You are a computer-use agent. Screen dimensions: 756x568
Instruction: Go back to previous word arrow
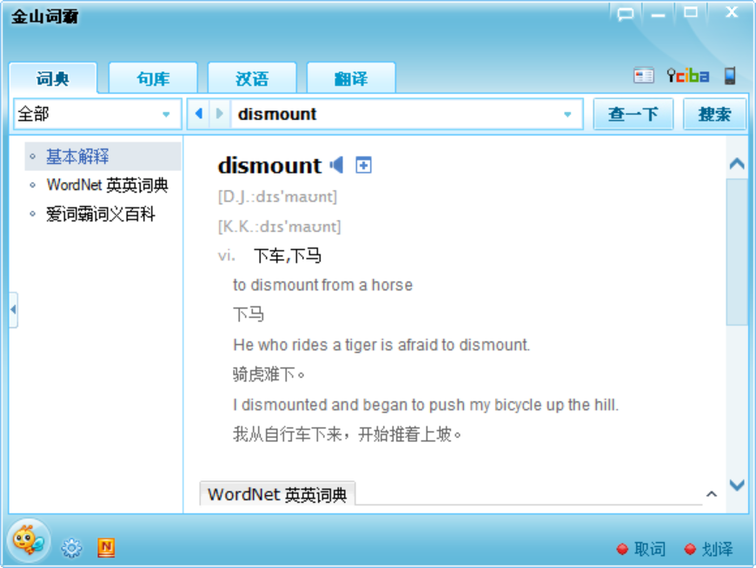(199, 114)
